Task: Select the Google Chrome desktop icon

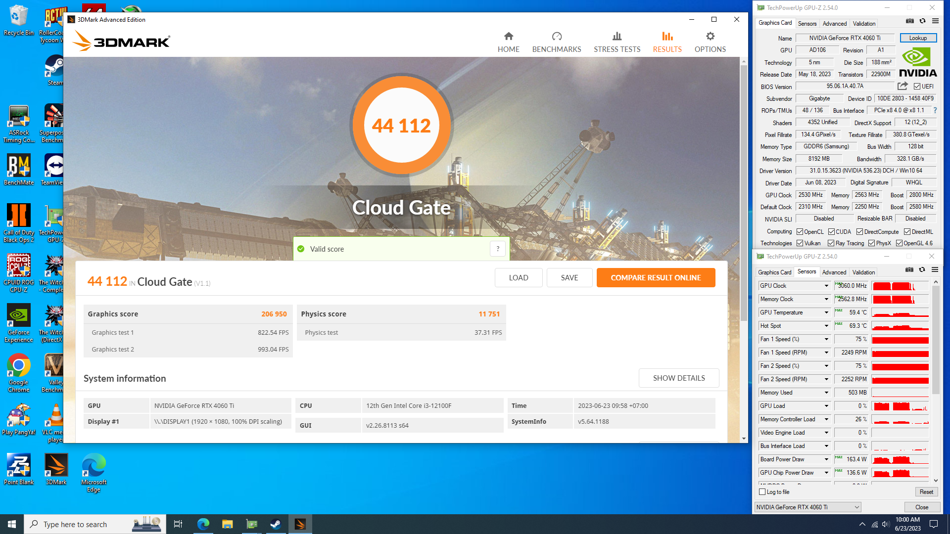Action: [x=19, y=373]
